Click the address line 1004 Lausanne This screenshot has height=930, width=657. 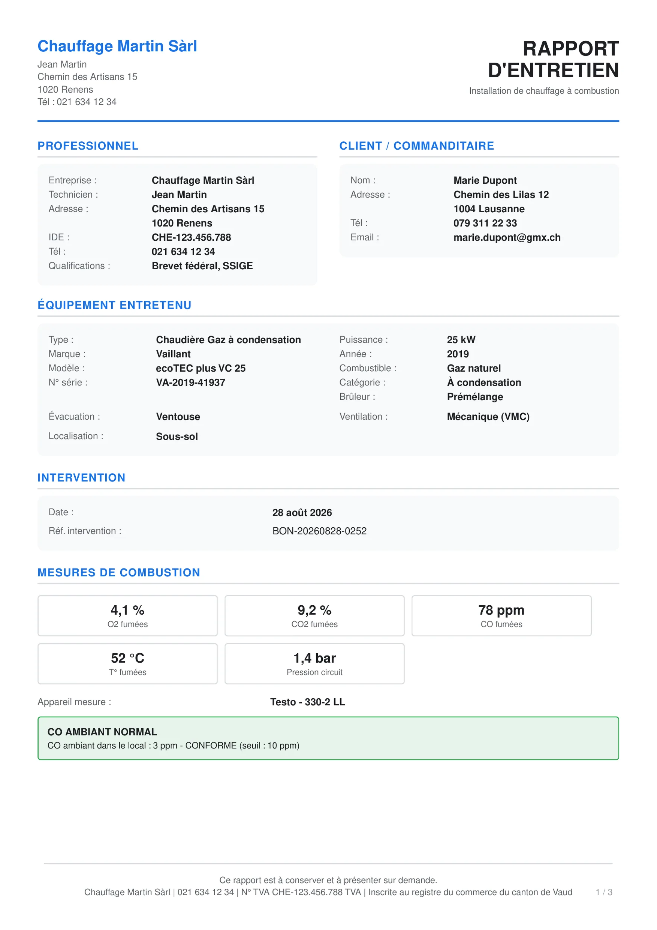coord(489,209)
